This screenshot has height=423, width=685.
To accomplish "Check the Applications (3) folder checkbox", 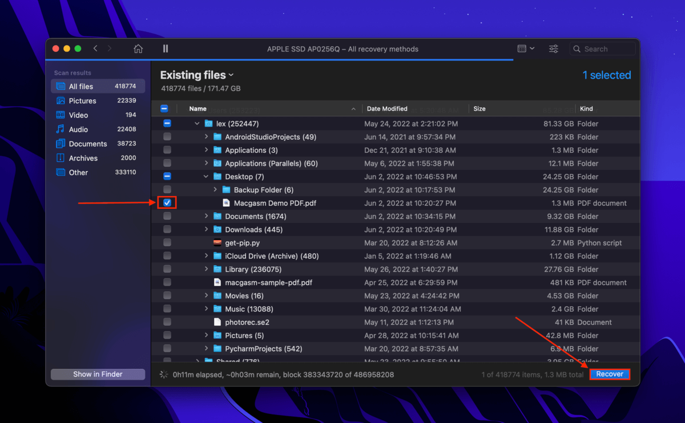I will click(x=167, y=150).
